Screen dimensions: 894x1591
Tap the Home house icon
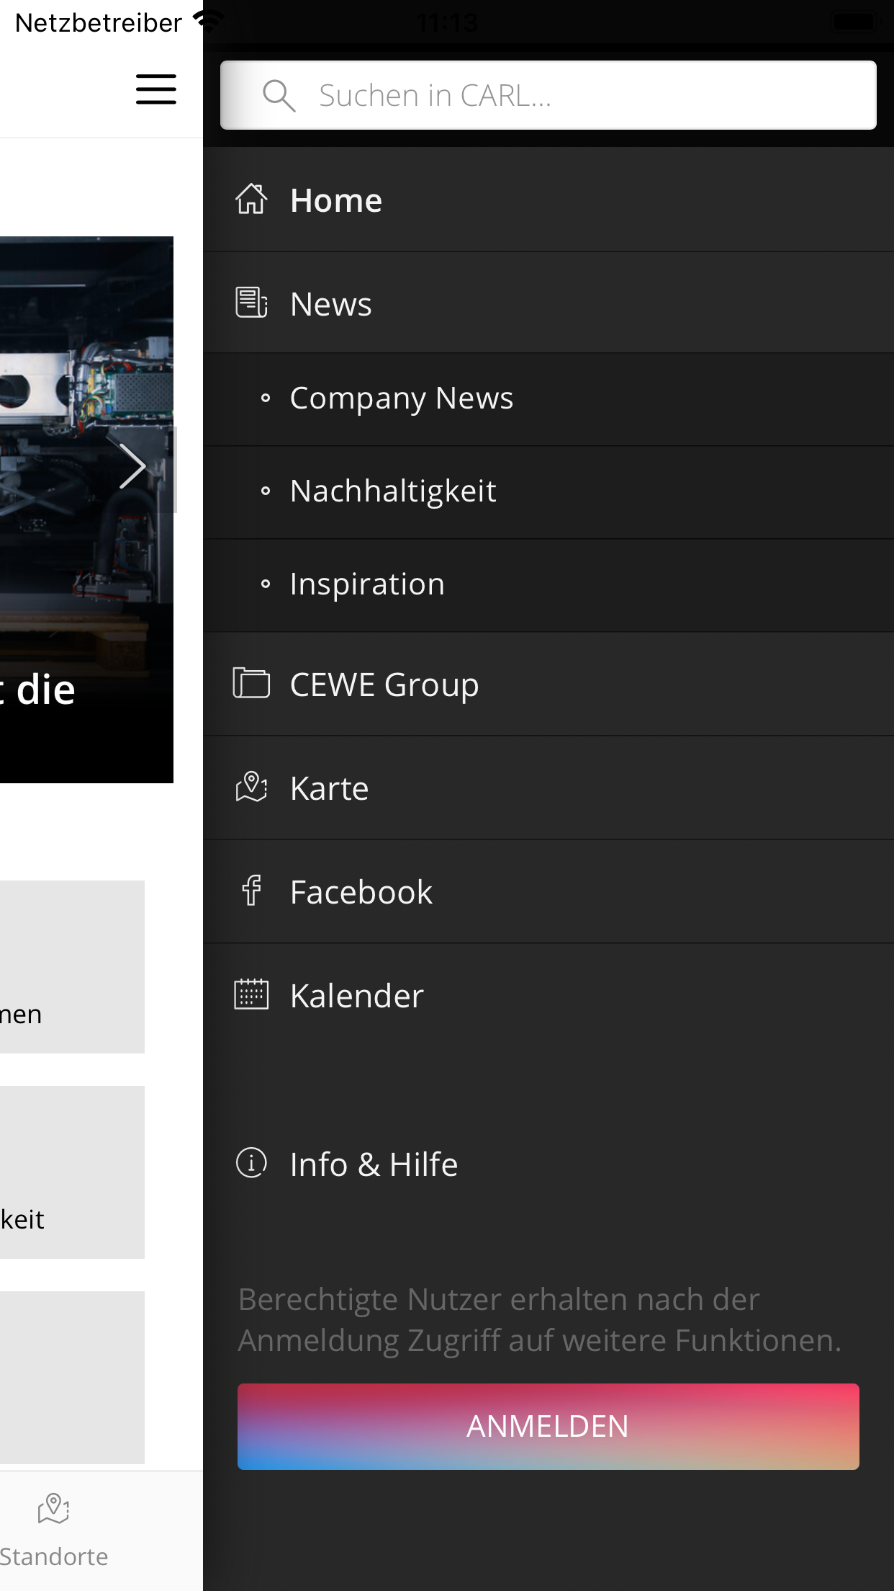(x=251, y=200)
